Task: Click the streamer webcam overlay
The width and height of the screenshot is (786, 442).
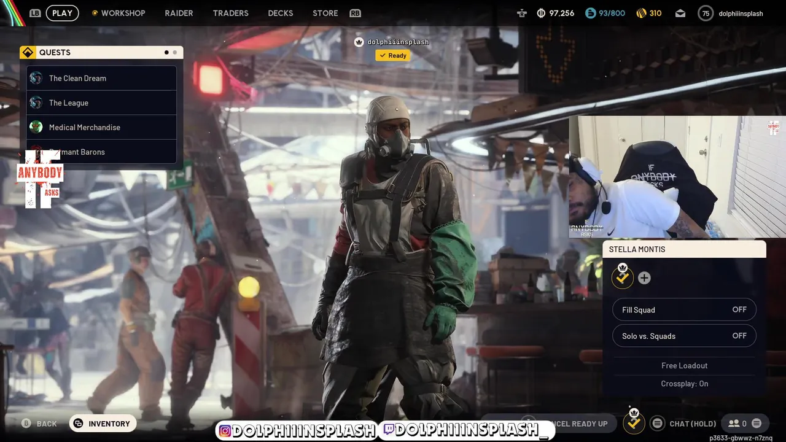Action: (x=677, y=177)
